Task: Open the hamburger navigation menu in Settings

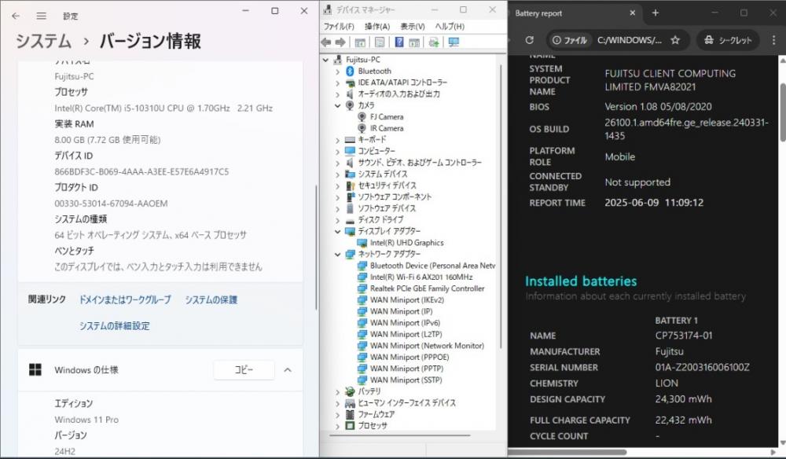Action: click(41, 16)
